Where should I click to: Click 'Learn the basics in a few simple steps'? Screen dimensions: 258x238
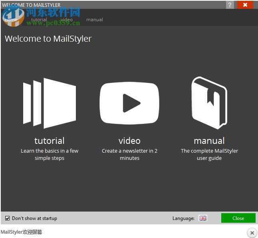tap(50, 154)
